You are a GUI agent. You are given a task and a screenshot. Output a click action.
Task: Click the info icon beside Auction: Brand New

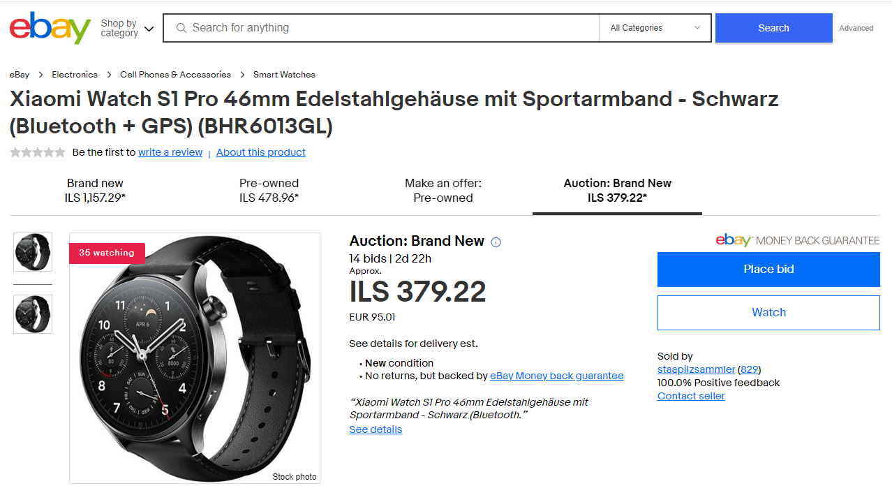pos(496,242)
